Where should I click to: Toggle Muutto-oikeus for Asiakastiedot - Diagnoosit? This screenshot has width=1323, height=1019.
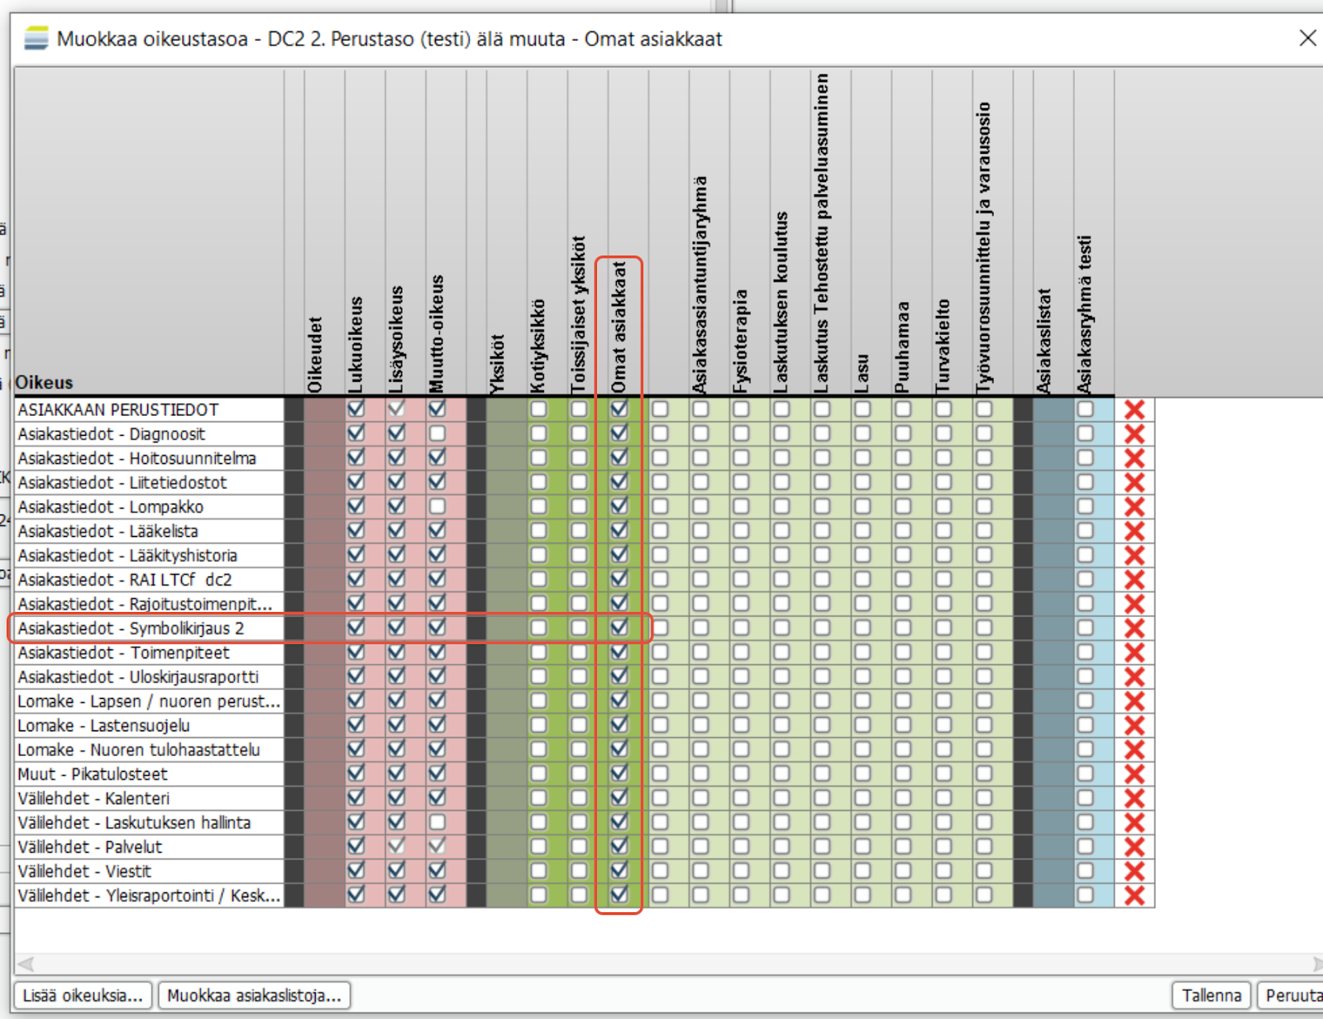pyautogui.click(x=437, y=433)
